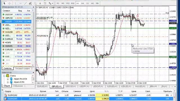Click the chart tabs right scroll arrow
The width and height of the screenshot is (180, 101).
tap(175, 87)
